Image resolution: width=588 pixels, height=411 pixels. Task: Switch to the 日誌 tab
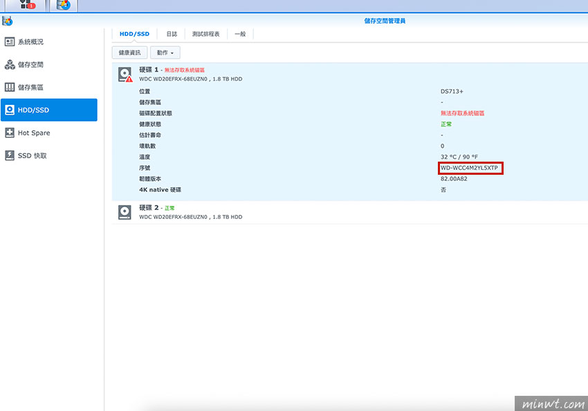171,33
